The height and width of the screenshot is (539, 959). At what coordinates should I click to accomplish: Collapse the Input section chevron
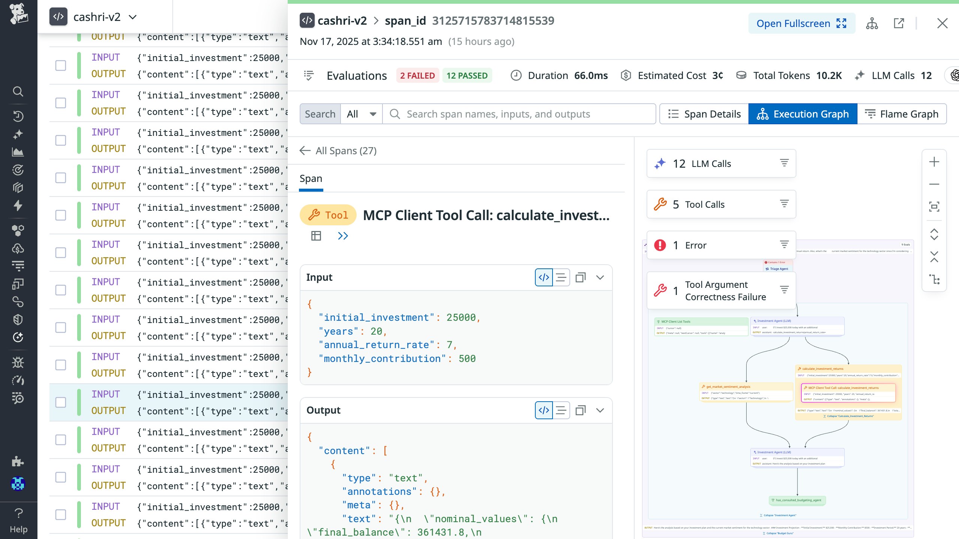tap(600, 277)
